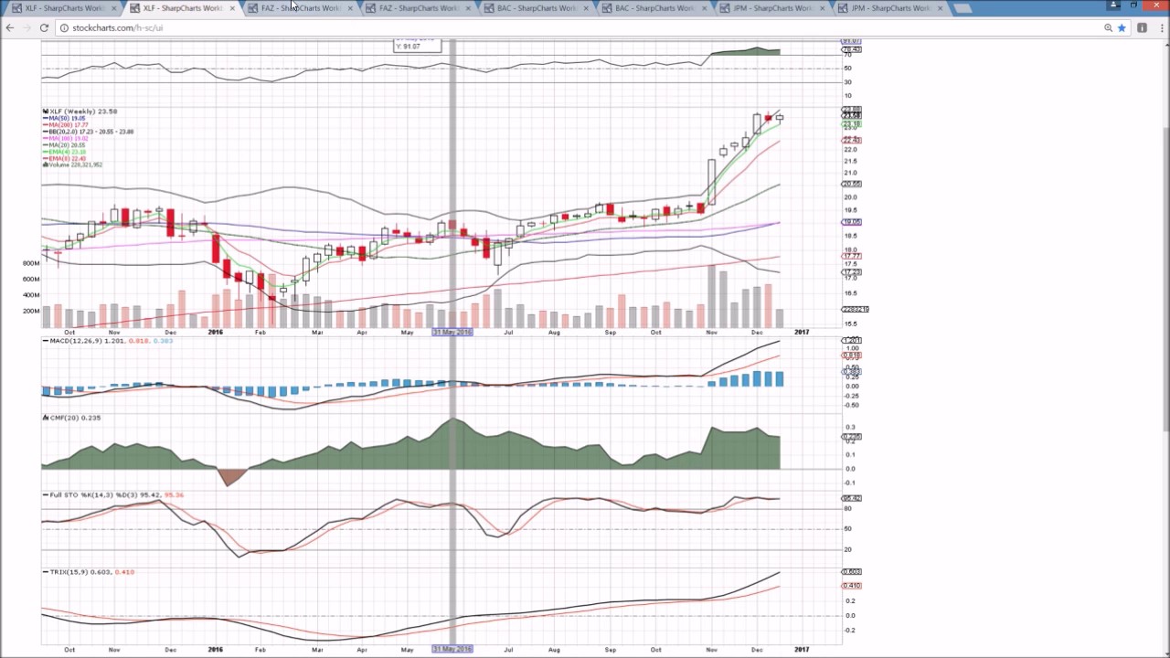The image size is (1170, 658).
Task: Click the vertical page scrollbar
Action: point(1165,347)
